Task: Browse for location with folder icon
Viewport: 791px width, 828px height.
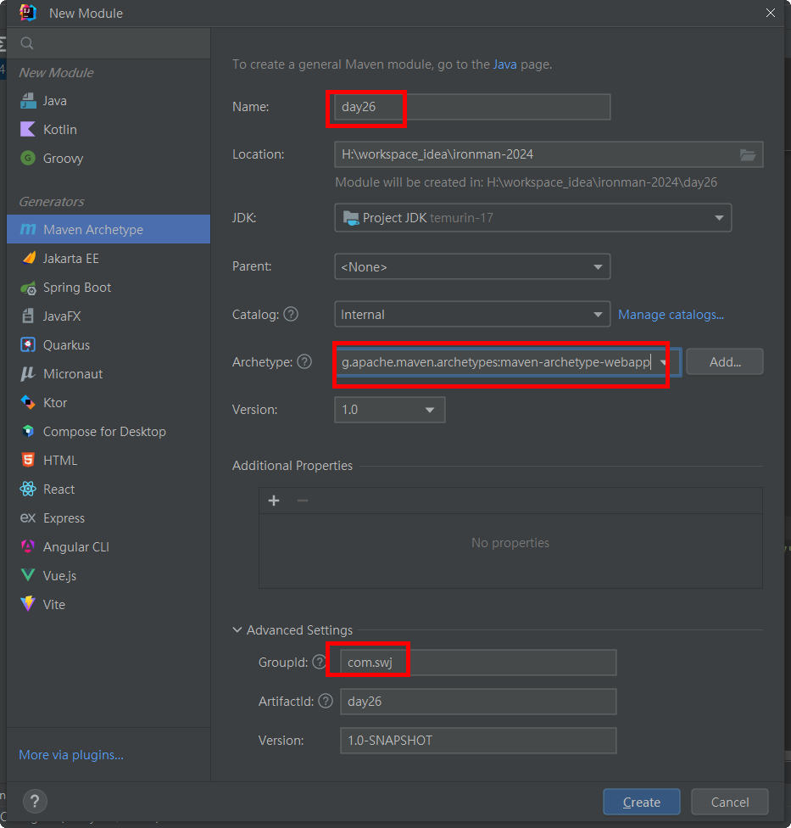Action: [748, 154]
